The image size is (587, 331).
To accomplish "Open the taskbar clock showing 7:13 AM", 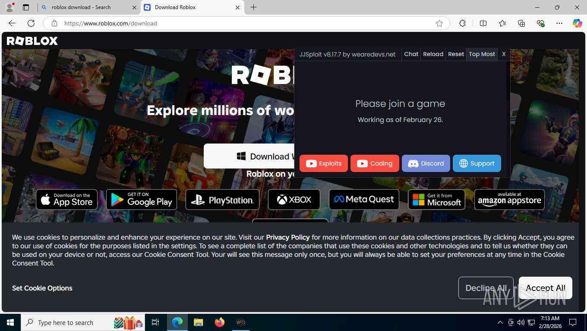I will (x=549, y=322).
